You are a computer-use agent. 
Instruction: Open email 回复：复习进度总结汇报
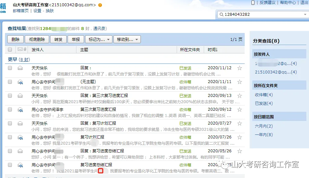tap(102, 151)
